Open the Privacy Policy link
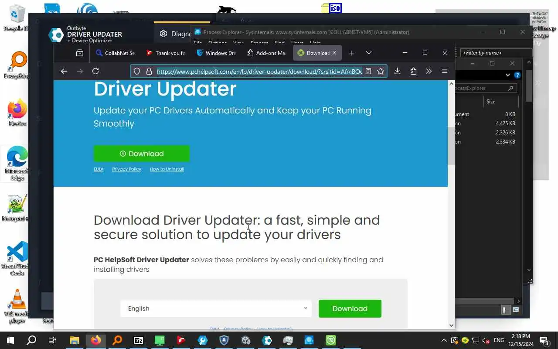 coord(126,169)
